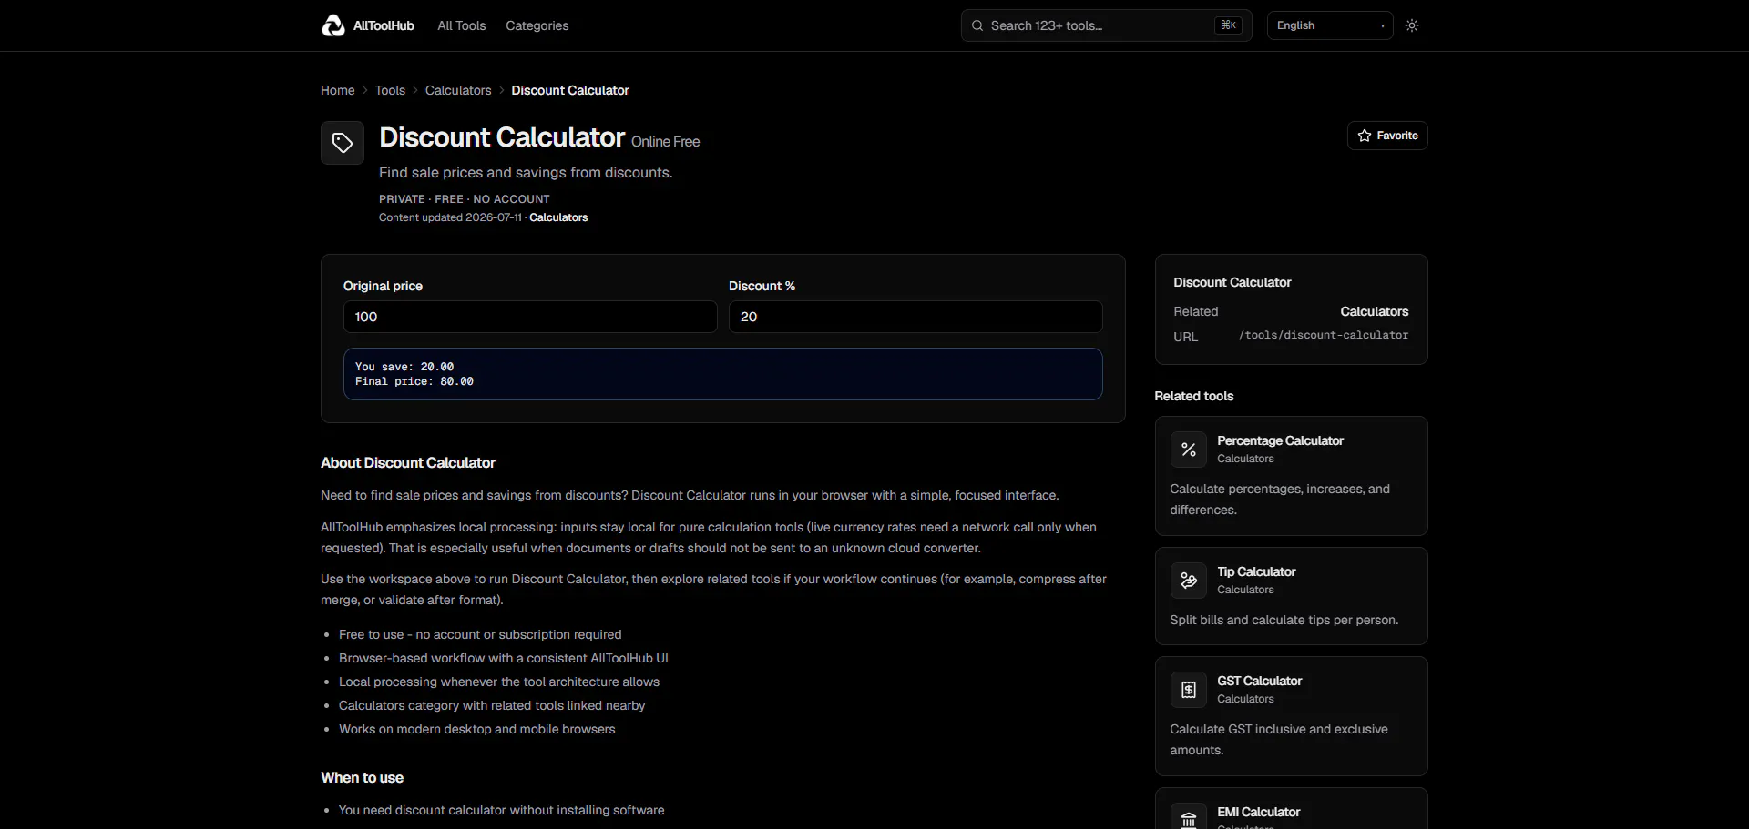1749x829 pixels.
Task: Open the Tip Calculator related tool
Action: (1292, 596)
